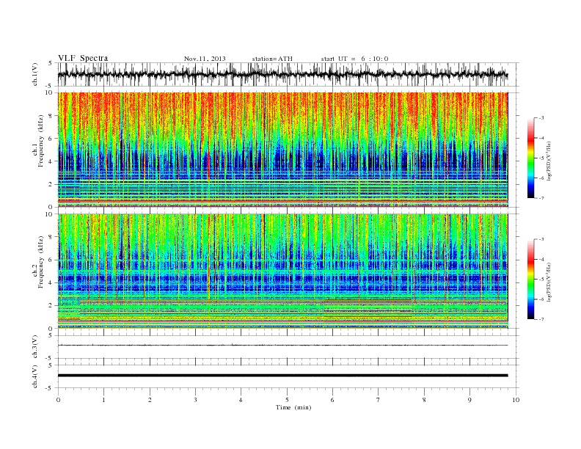Viewport: 581px width, 449px height.
Task: Click the '10' tick on the time axis
Action: point(516,400)
